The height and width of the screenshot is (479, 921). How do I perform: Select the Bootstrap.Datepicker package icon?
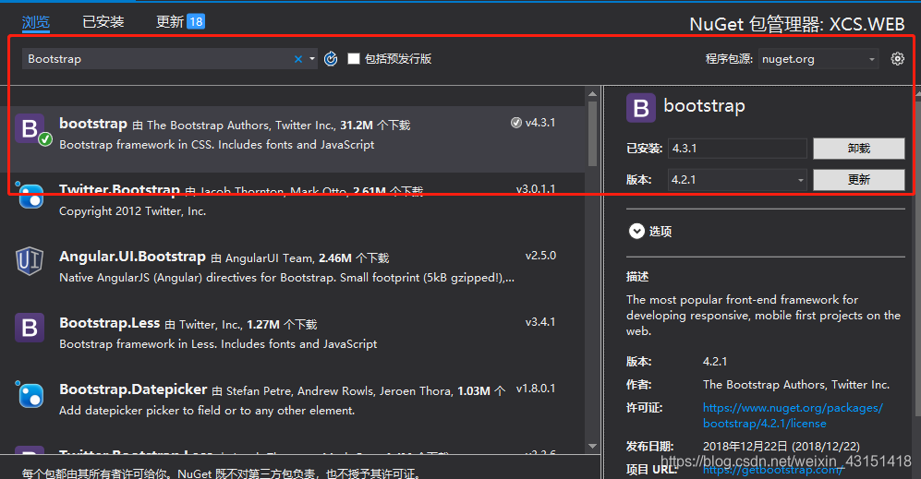click(x=30, y=394)
